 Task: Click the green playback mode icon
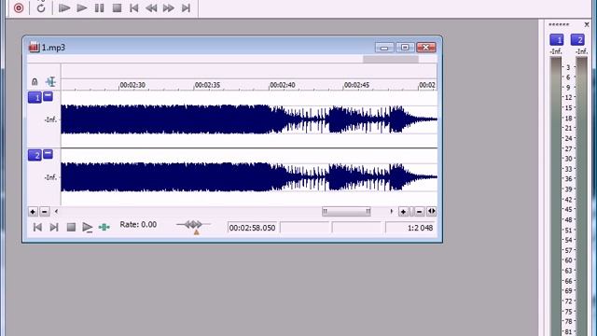[104, 227]
